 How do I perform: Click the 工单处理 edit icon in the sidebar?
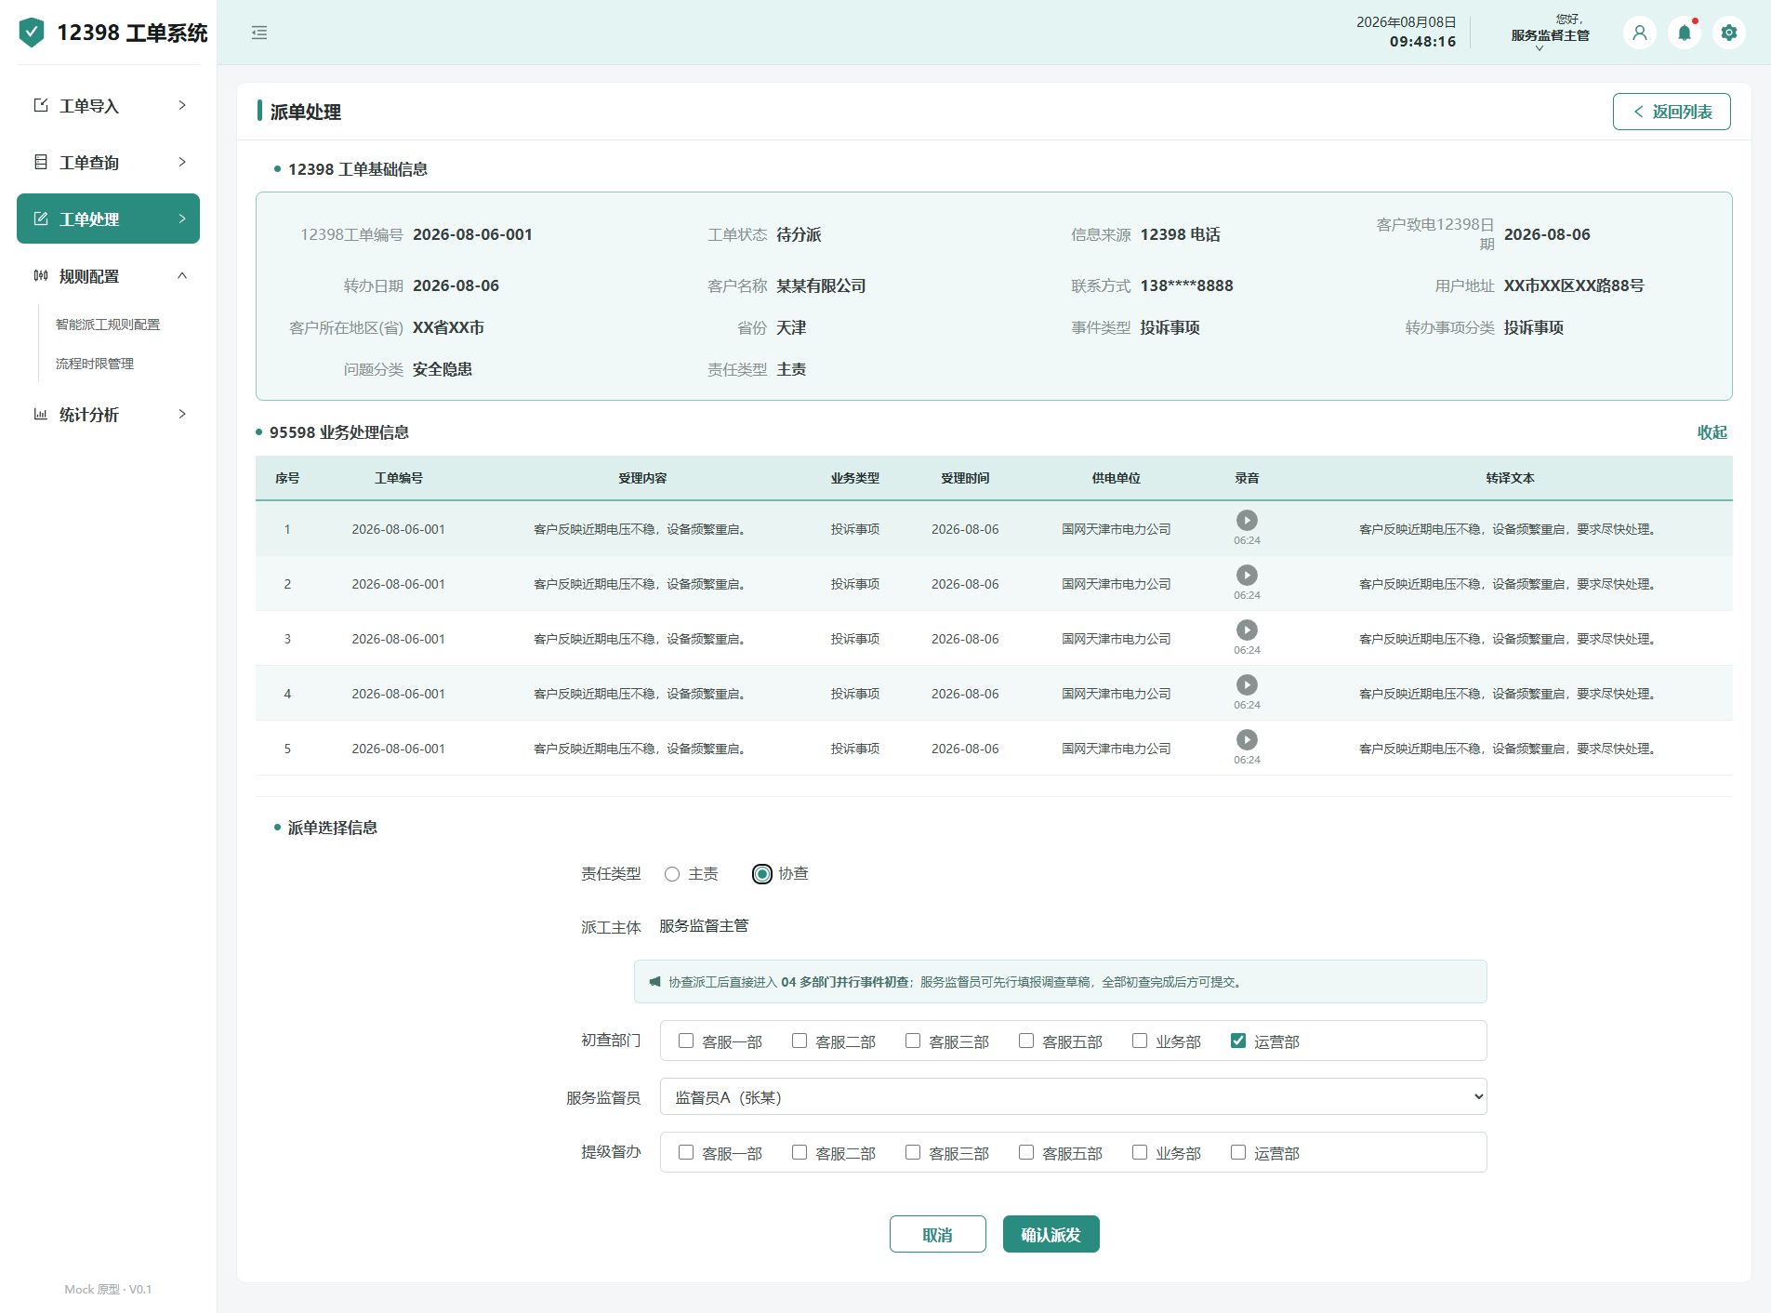(41, 219)
